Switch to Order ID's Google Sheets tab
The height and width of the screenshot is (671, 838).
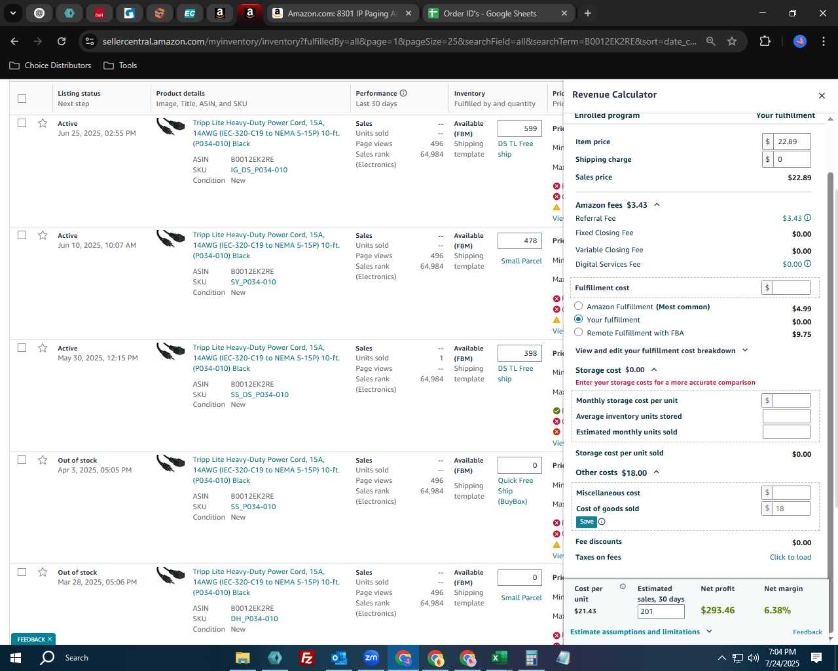[x=498, y=13]
